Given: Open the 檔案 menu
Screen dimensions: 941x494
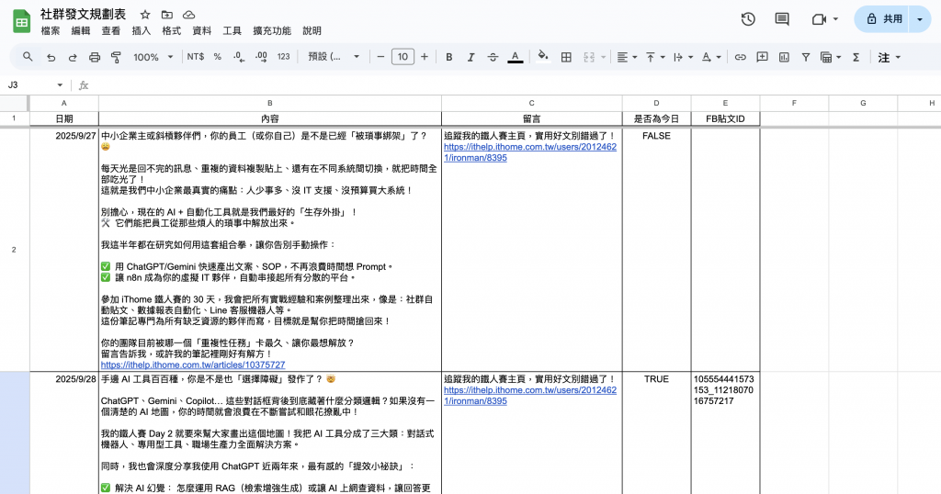Looking at the screenshot, I should click(x=50, y=30).
